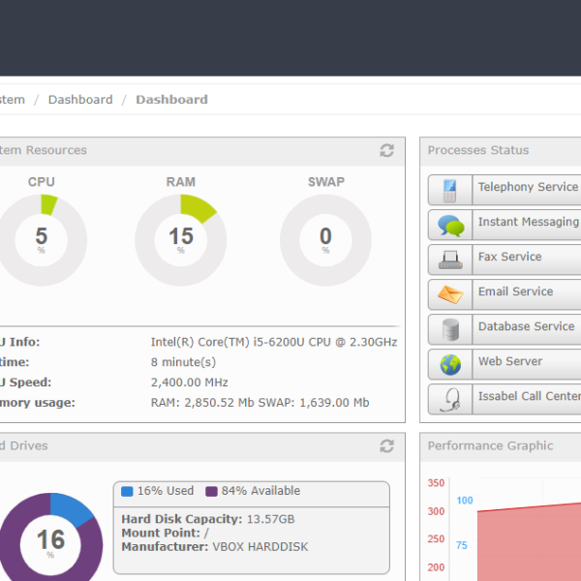Screen dimensions: 581x581
Task: Click the blue 16% Used legend swatch
Action: click(127, 491)
